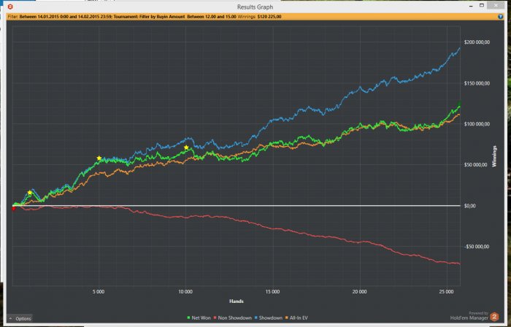The image size is (511, 327).
Task: Click the vertical Winnings axis title
Action: 494,156
